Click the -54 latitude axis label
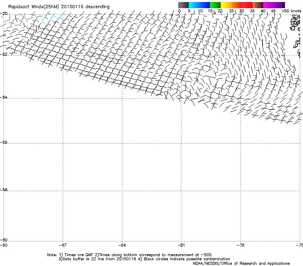 coord(4,97)
